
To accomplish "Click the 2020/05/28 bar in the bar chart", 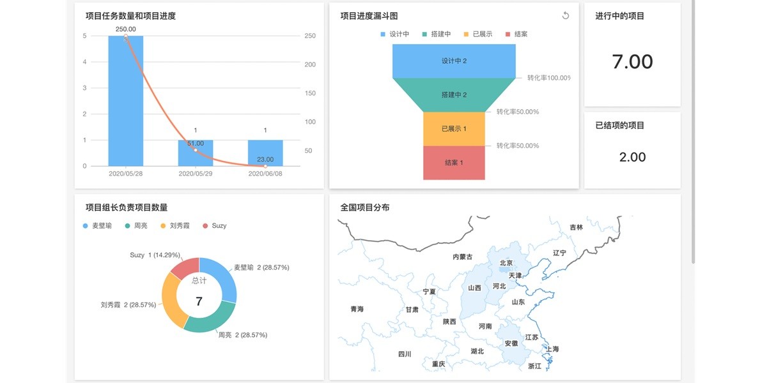I will point(127,99).
